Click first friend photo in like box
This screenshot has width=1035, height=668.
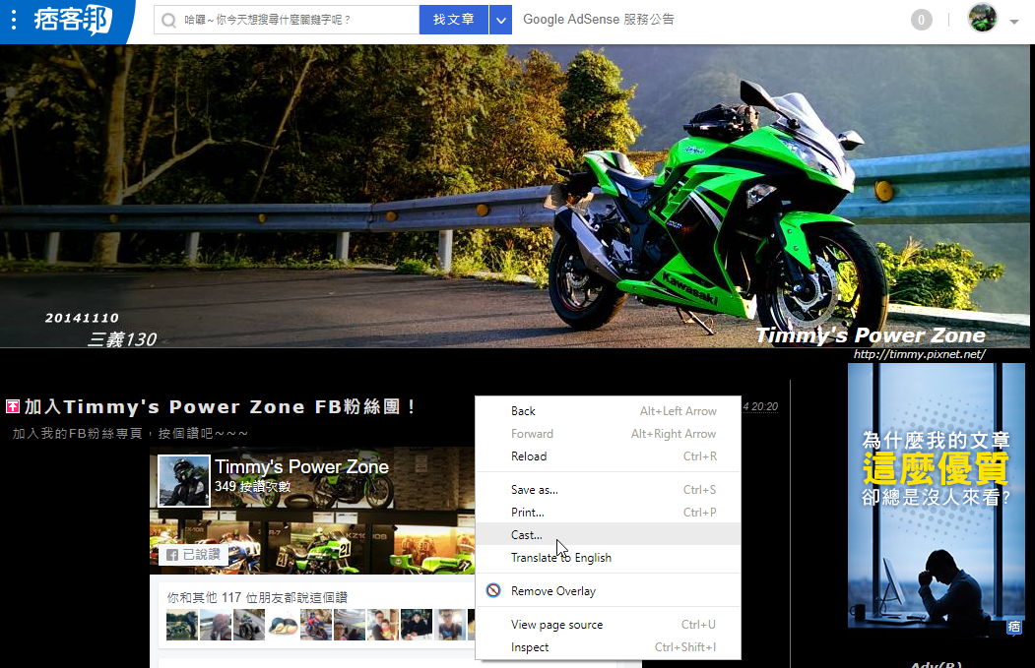182,625
